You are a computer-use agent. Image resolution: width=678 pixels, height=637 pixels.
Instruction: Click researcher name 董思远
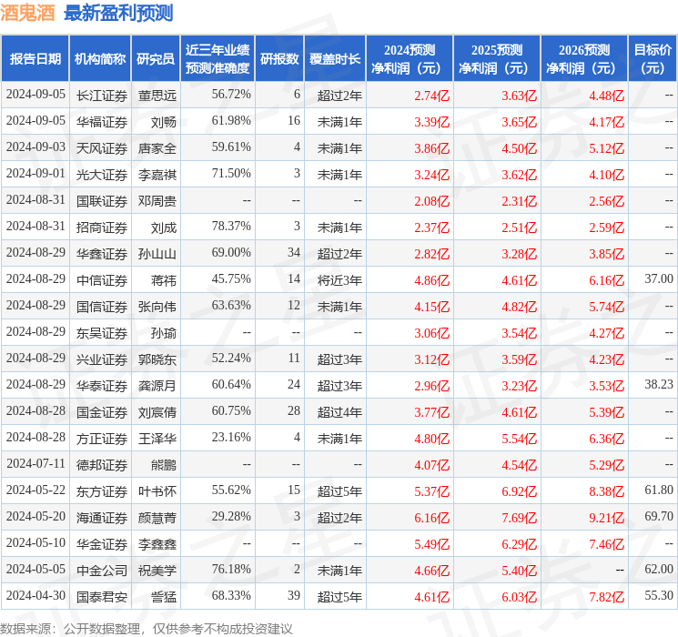pyautogui.click(x=157, y=96)
